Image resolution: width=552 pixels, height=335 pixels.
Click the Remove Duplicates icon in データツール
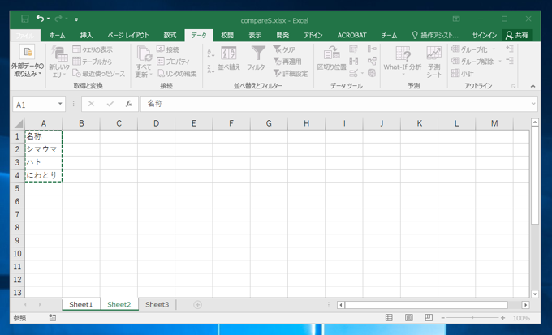[x=353, y=61]
